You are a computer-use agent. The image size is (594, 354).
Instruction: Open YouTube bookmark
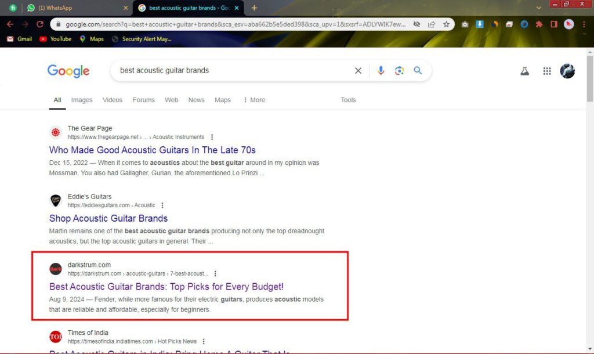pyautogui.click(x=56, y=39)
